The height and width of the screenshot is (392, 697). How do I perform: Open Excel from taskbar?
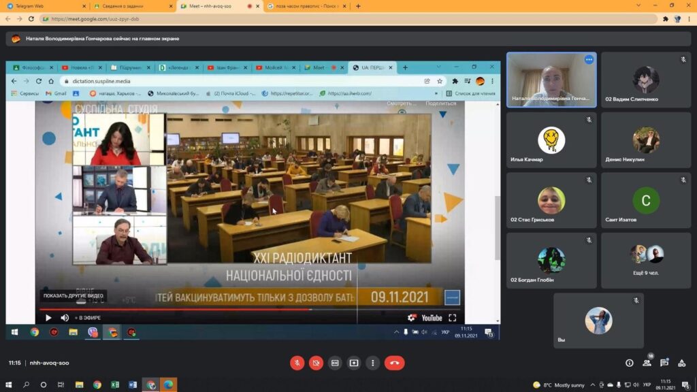tap(115, 385)
